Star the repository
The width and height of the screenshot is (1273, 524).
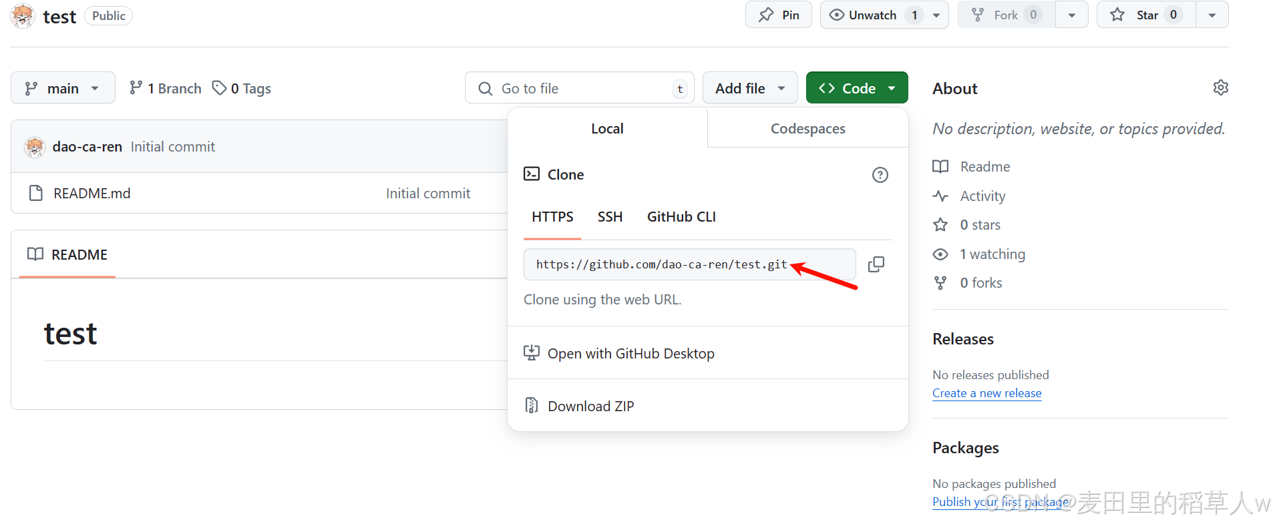(x=1146, y=15)
